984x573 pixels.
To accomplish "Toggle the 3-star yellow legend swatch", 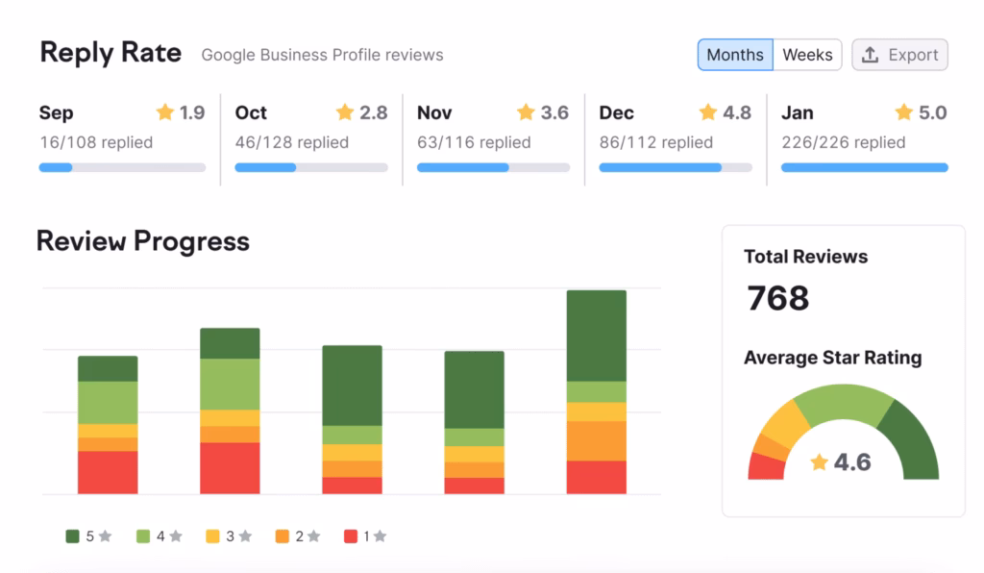I will tap(212, 536).
